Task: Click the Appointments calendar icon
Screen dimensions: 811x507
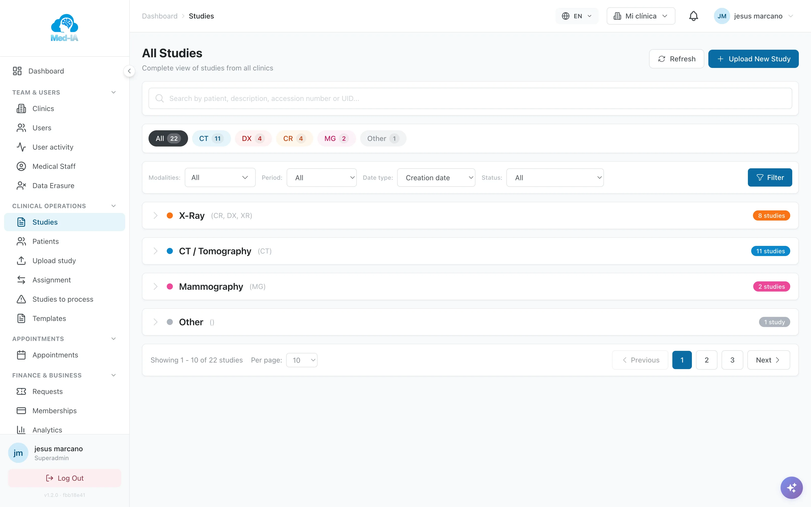Action: click(x=21, y=355)
